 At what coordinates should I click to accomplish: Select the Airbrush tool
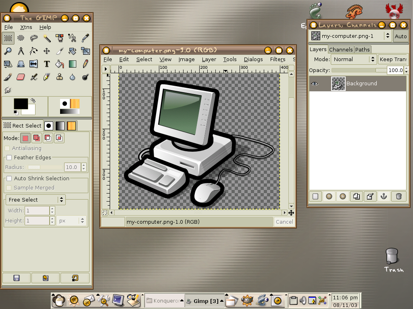point(34,77)
